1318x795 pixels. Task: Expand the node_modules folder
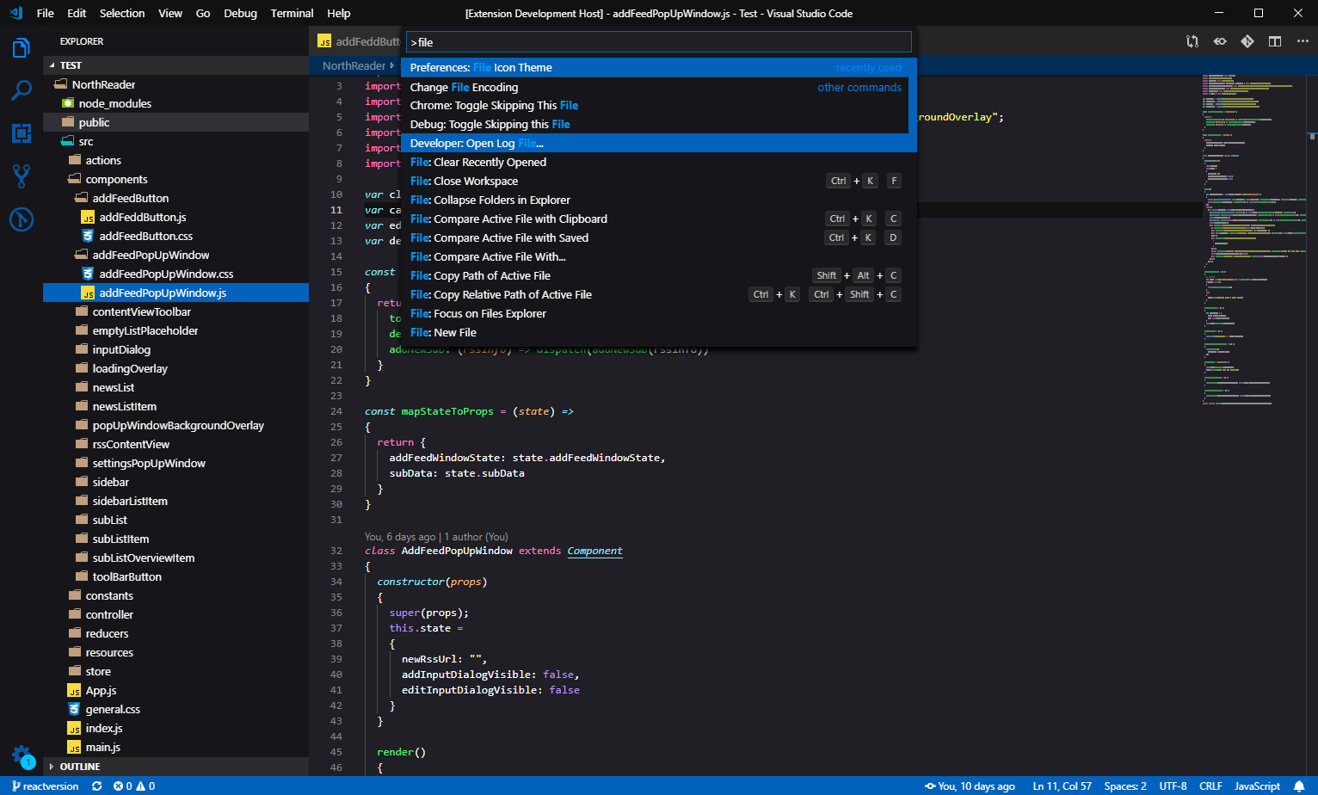[x=176, y=103]
